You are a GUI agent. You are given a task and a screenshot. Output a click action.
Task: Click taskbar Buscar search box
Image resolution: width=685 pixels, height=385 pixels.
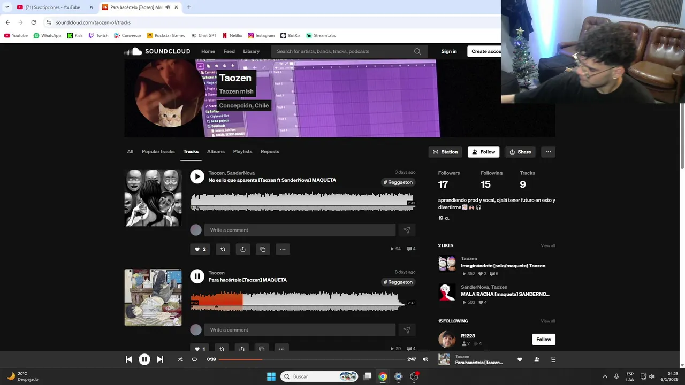[x=320, y=376]
